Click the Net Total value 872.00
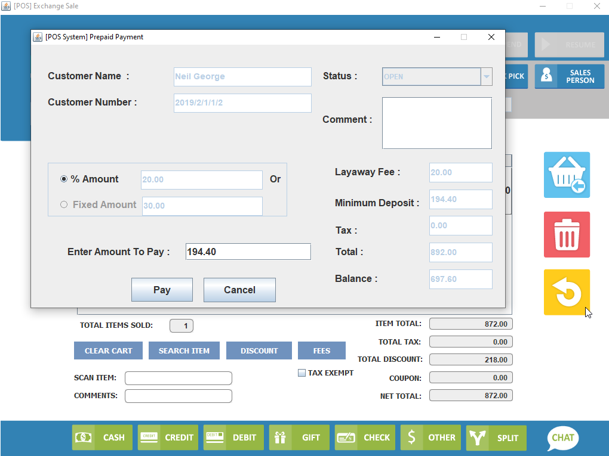 (x=470, y=396)
